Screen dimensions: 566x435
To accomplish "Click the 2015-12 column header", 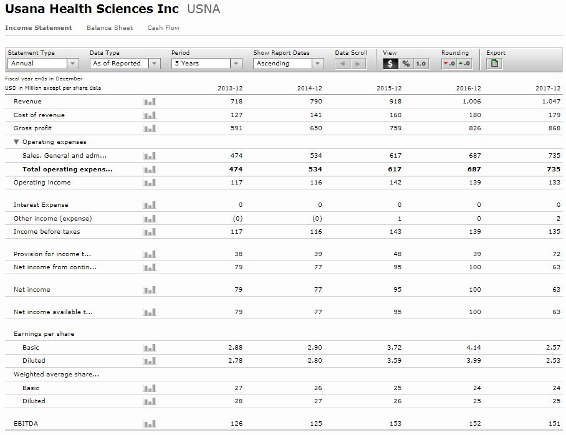I will 389,88.
